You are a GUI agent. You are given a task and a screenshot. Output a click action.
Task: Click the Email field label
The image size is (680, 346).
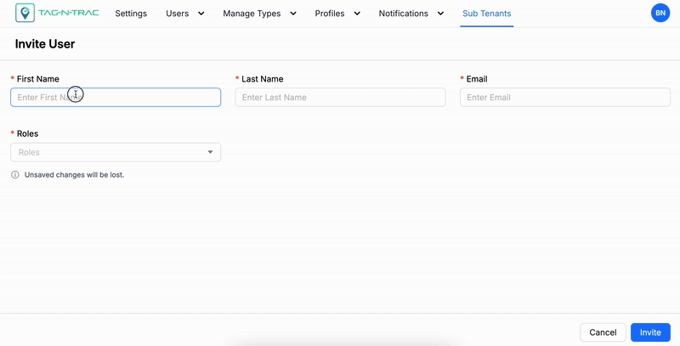pyautogui.click(x=477, y=79)
